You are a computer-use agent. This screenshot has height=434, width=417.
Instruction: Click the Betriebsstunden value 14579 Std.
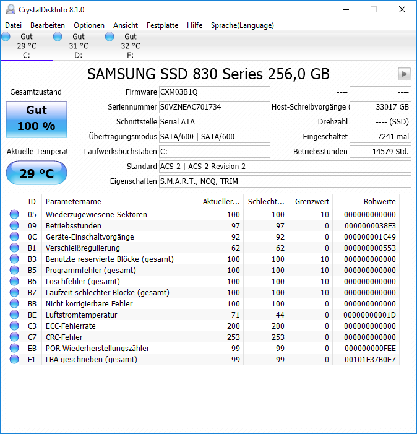pyautogui.click(x=380, y=152)
